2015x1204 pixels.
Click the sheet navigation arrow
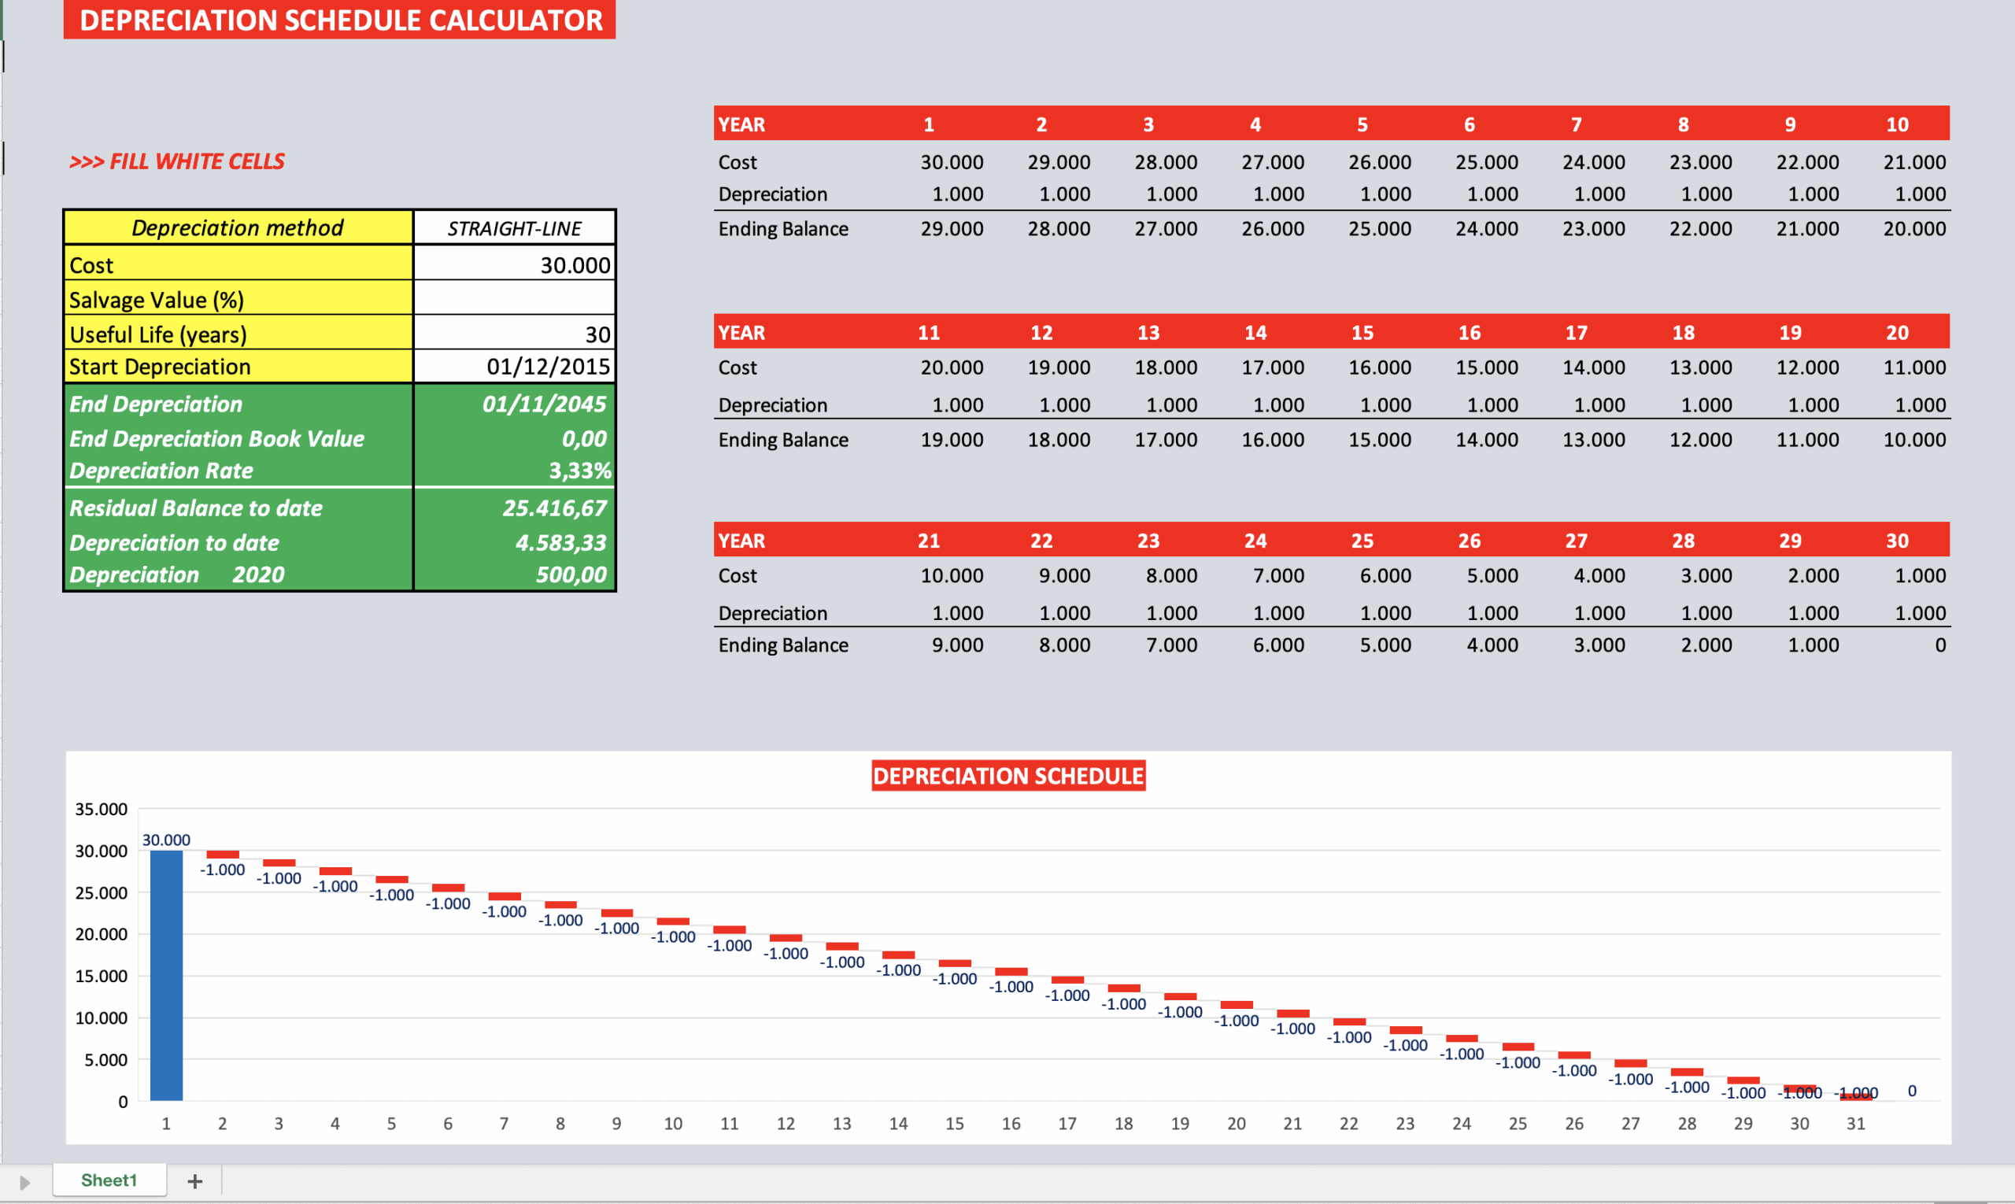[x=24, y=1182]
